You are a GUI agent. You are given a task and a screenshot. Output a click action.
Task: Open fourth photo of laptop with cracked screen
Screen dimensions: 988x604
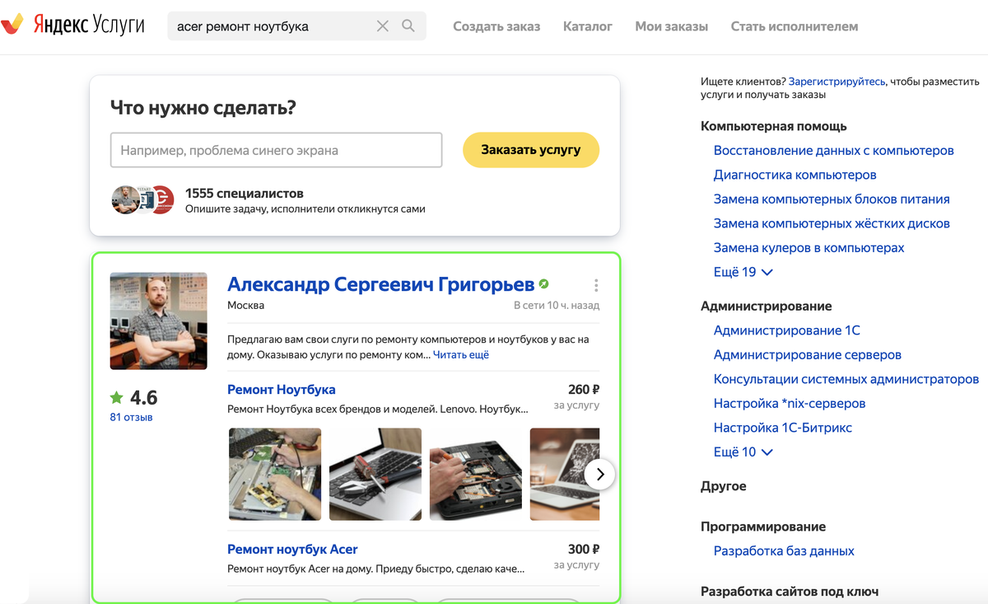[565, 474]
